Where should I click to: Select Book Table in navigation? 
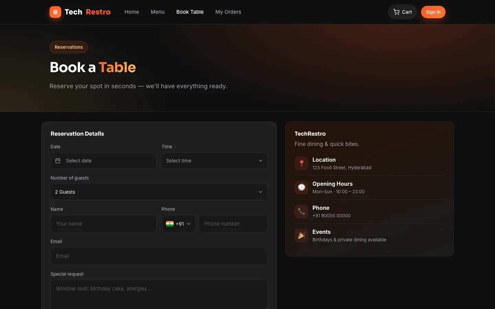(190, 12)
